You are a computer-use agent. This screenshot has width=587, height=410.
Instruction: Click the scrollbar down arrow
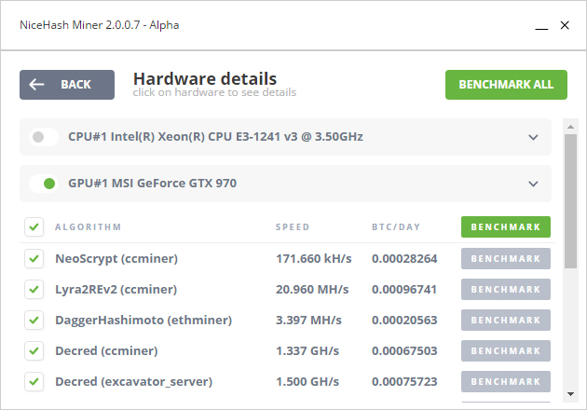[x=570, y=394]
